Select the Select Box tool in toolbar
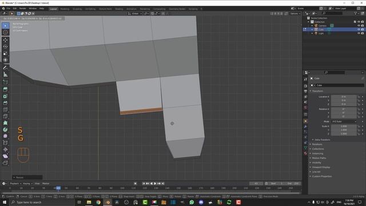The height and width of the screenshot is (206, 366). [x=5, y=26]
